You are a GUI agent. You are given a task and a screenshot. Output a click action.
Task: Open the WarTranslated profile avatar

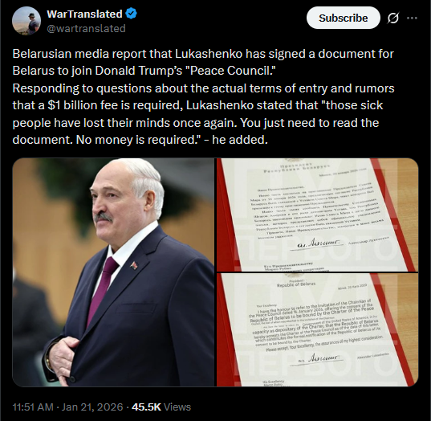click(x=26, y=21)
